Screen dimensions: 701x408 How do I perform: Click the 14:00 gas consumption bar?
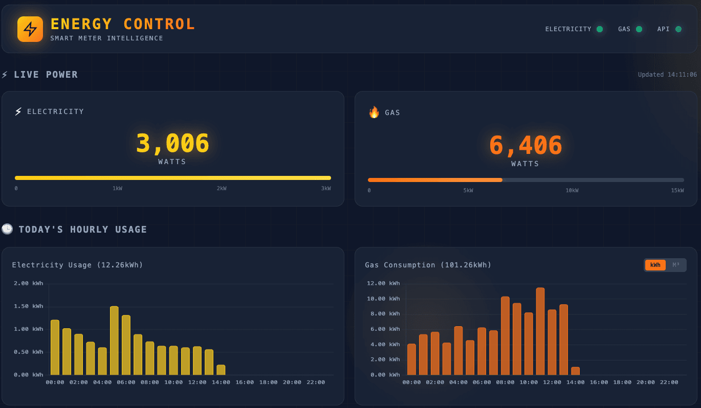[x=576, y=371]
